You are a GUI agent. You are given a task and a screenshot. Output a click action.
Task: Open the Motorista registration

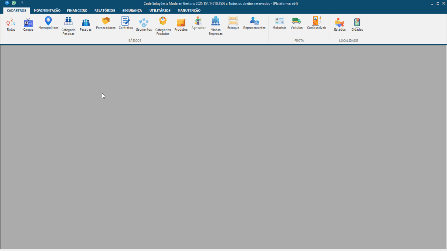(x=279, y=23)
